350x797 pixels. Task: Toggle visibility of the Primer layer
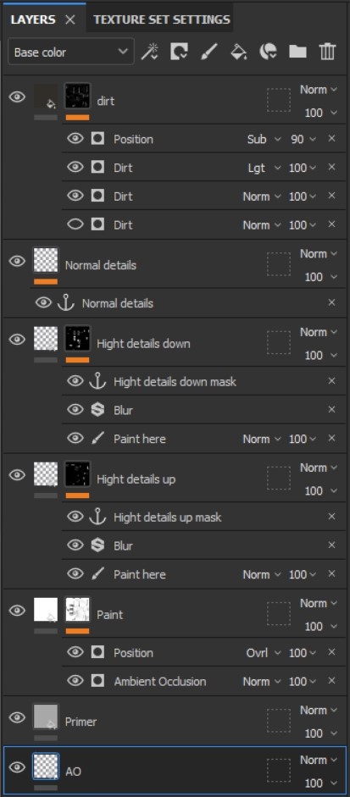point(17,717)
